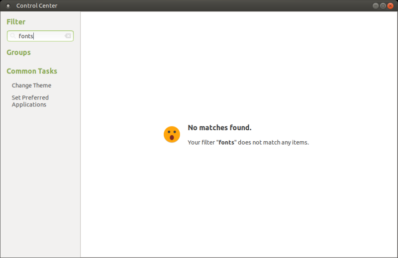Open the Change Theme task
Viewport: 398px width, 258px height.
coord(31,86)
